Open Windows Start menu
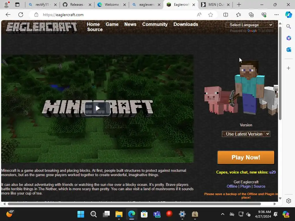 81,214
